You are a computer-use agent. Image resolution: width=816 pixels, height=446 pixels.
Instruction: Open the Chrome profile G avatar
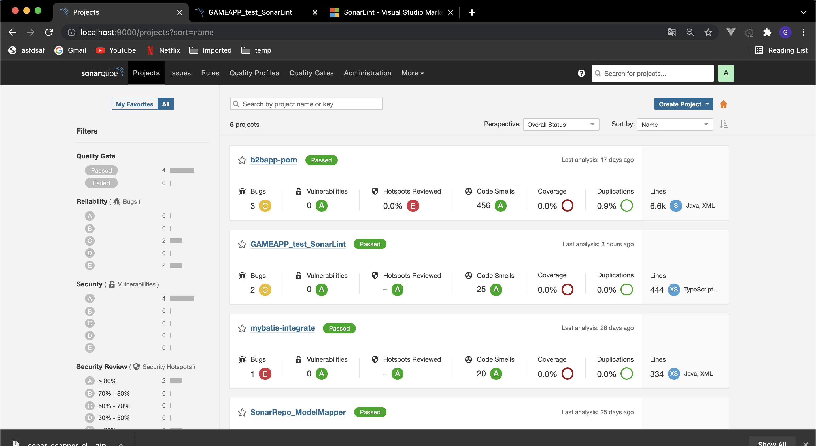pyautogui.click(x=785, y=32)
